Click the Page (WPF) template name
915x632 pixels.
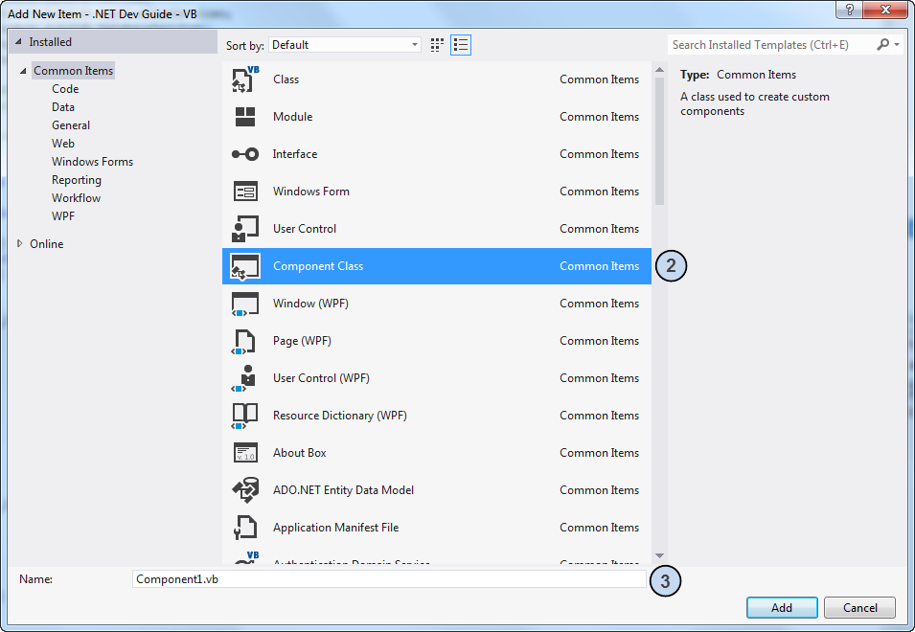click(302, 341)
